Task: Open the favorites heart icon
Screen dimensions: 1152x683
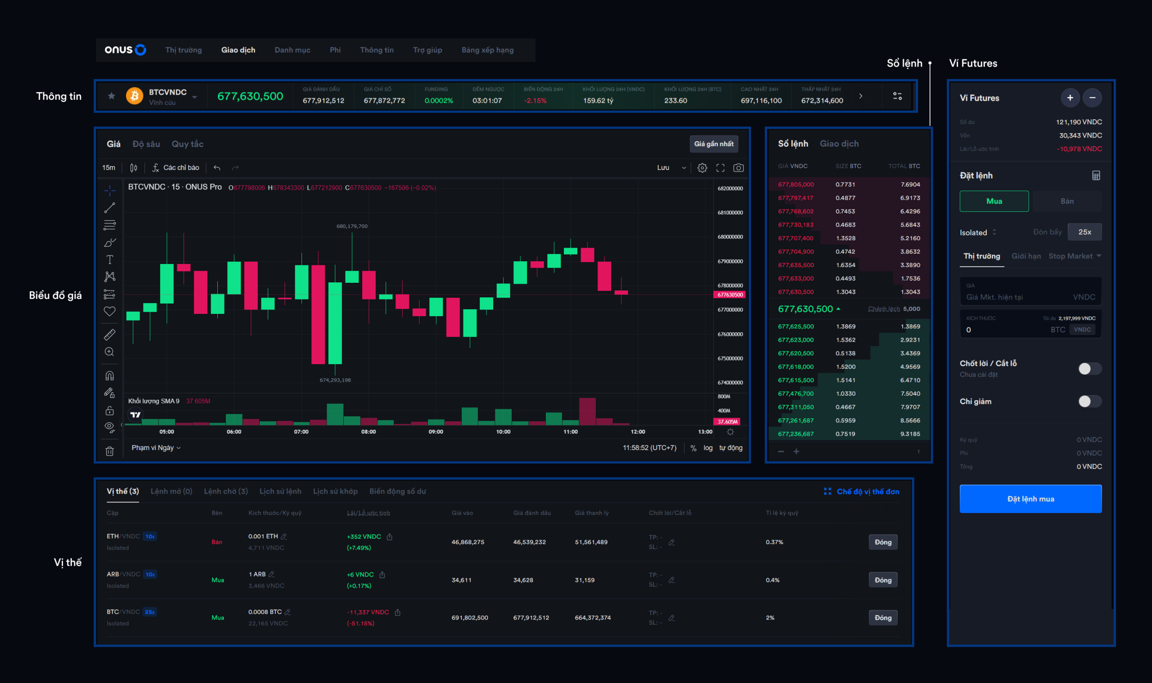Action: (110, 311)
